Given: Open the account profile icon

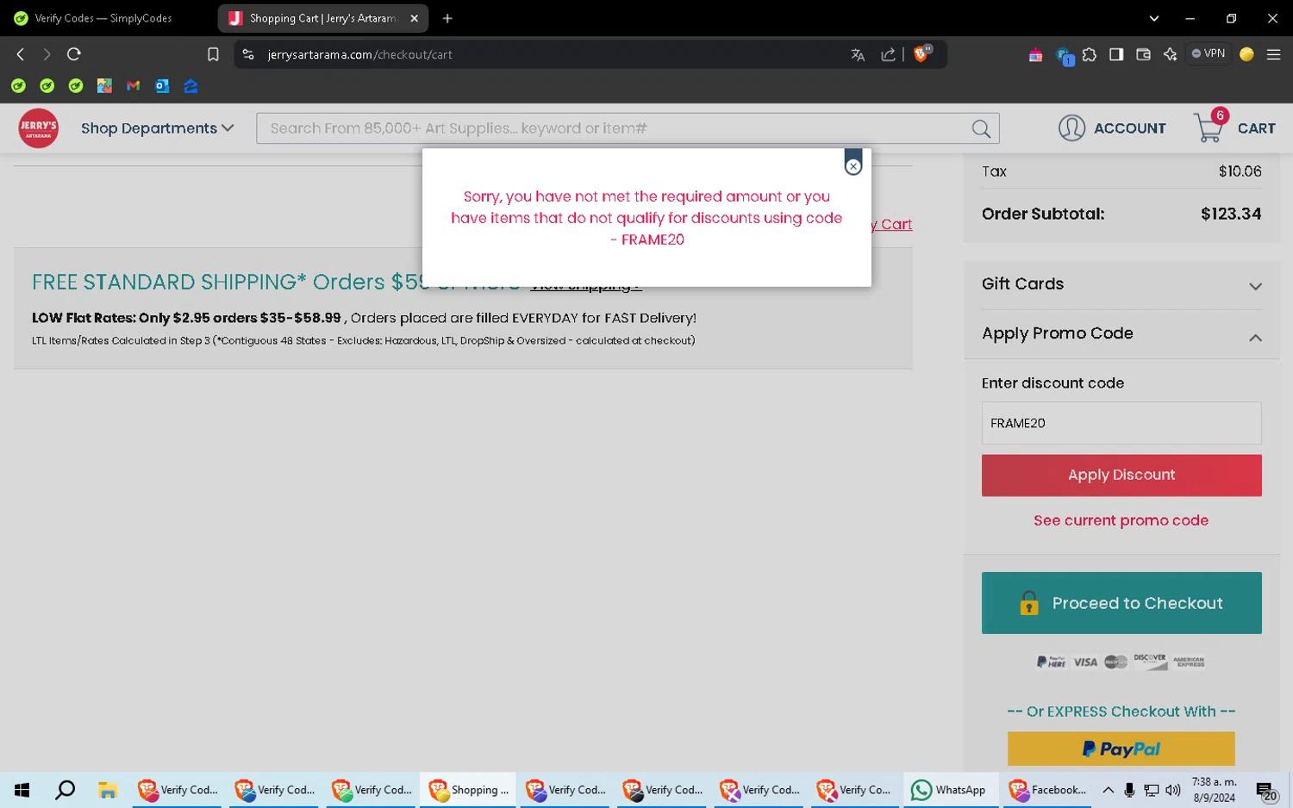Looking at the screenshot, I should pos(1071,128).
